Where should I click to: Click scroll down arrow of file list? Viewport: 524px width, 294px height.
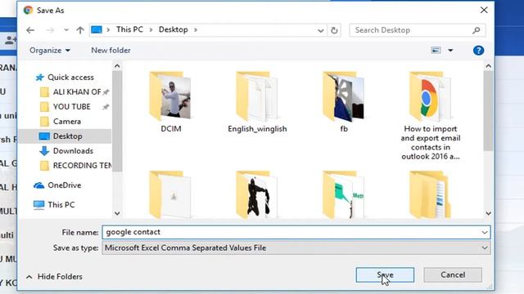coord(488,213)
